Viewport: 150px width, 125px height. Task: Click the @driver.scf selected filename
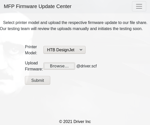[x=87, y=66]
